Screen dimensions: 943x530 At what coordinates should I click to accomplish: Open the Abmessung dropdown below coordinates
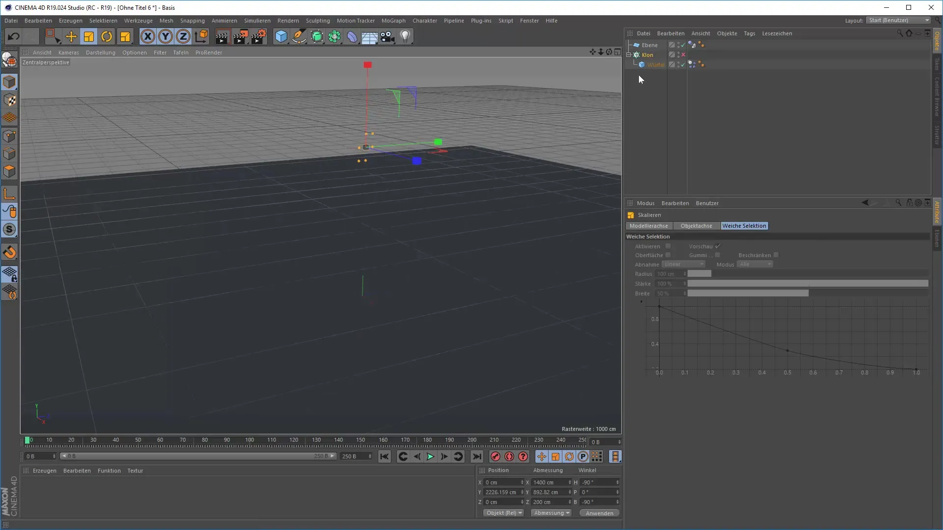[x=551, y=513]
